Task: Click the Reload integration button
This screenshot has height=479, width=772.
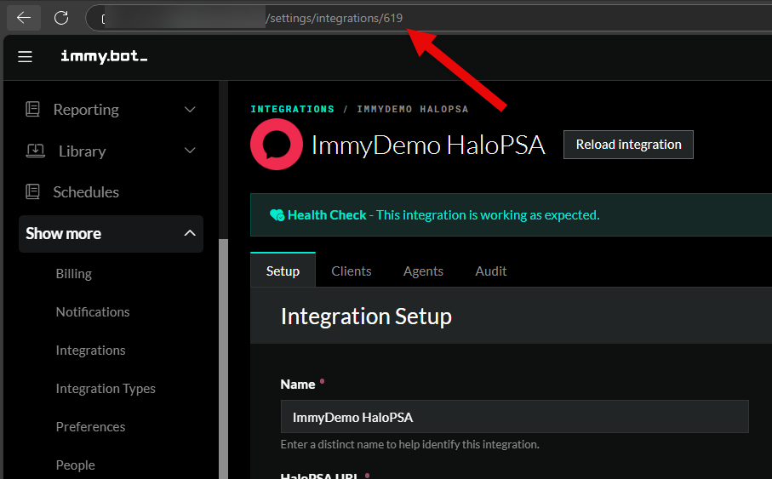Action: pos(628,145)
